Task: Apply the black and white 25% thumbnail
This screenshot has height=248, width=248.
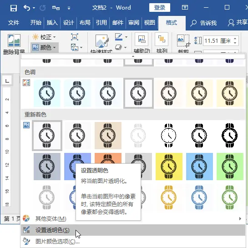Action: tap(169, 136)
